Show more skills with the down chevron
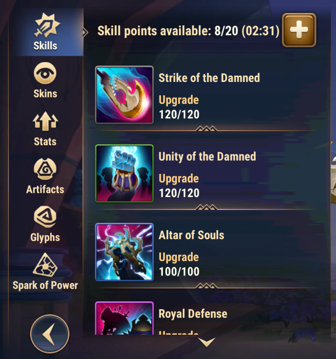Image resolution: width=336 pixels, height=359 pixels. tap(207, 342)
